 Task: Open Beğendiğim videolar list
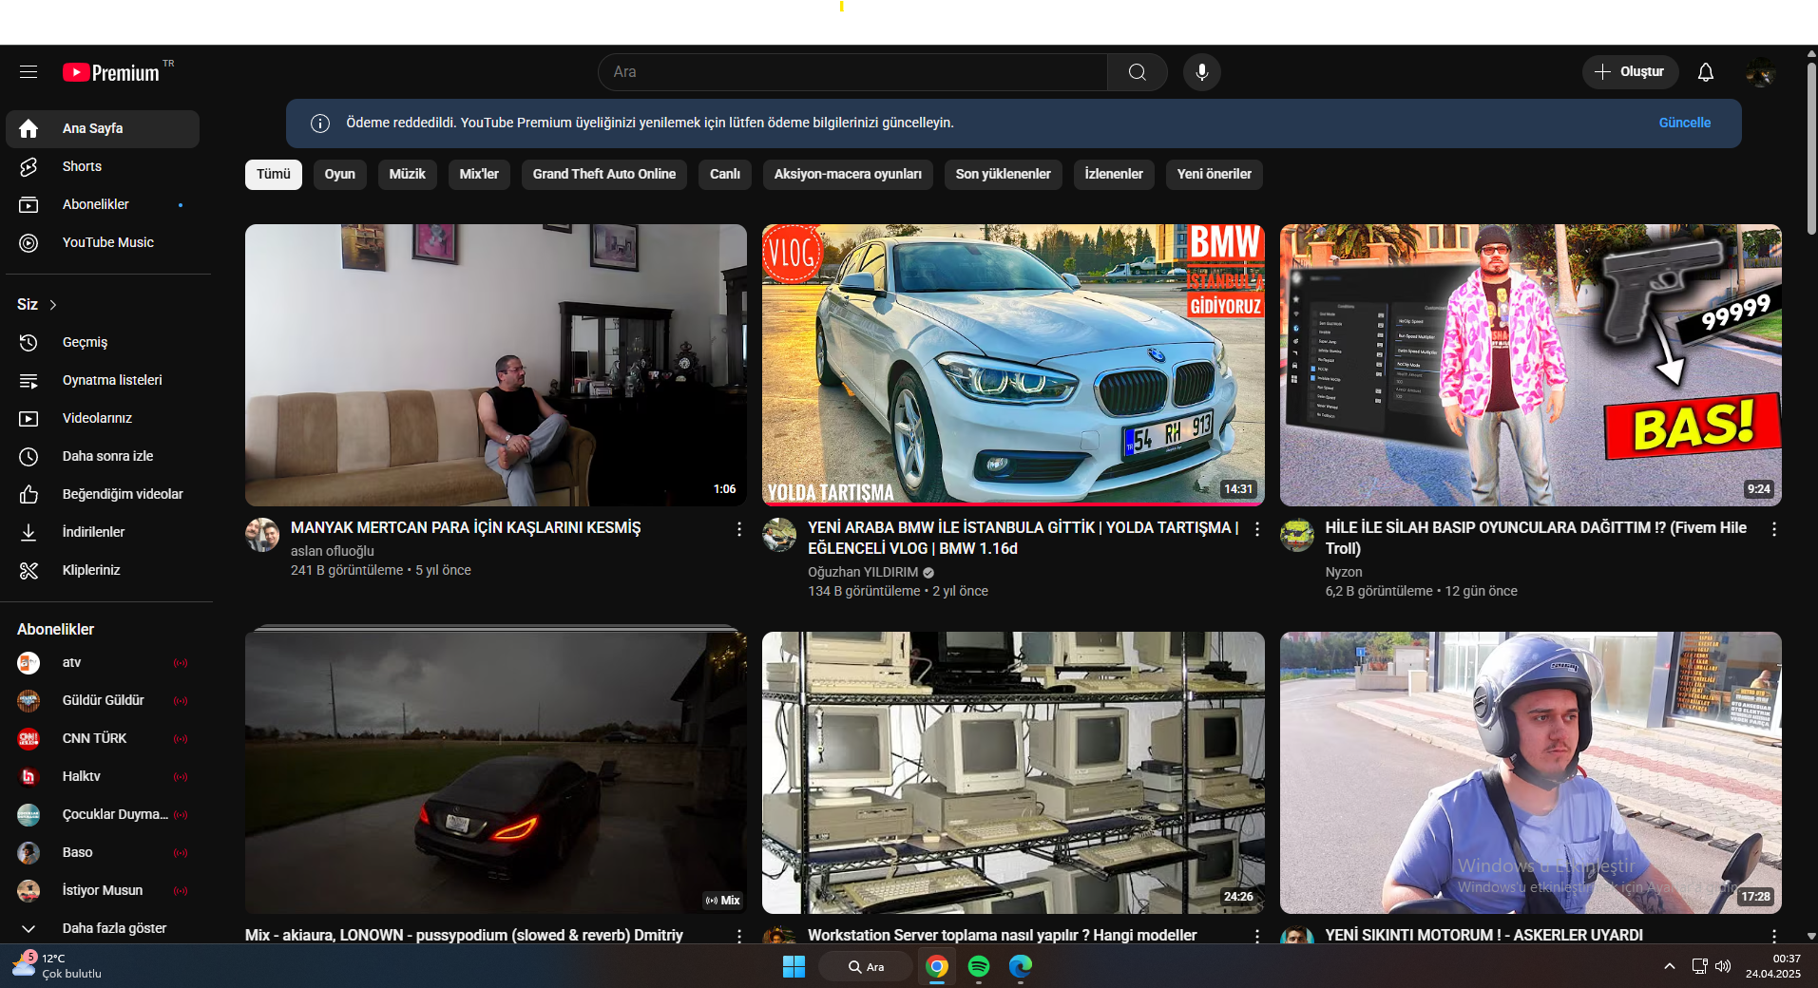coord(103,494)
